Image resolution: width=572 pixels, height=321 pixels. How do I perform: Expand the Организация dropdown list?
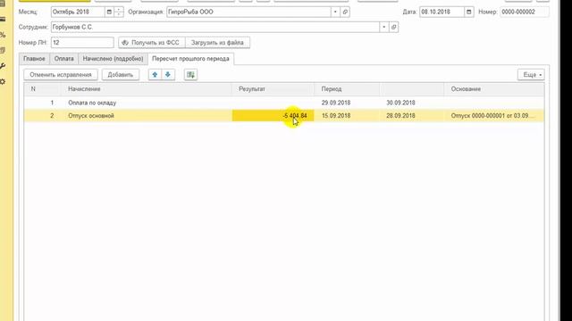click(335, 12)
